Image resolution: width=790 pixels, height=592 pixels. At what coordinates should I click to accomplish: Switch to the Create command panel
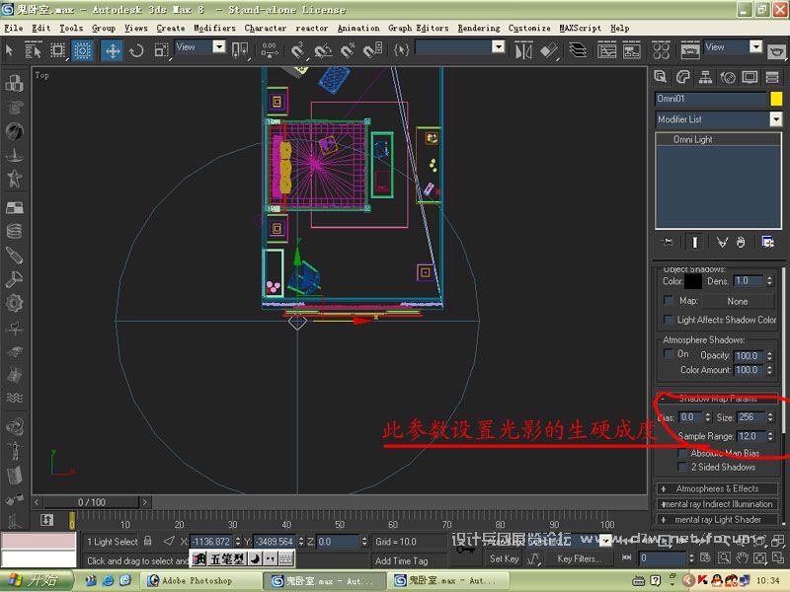pyautogui.click(x=661, y=77)
